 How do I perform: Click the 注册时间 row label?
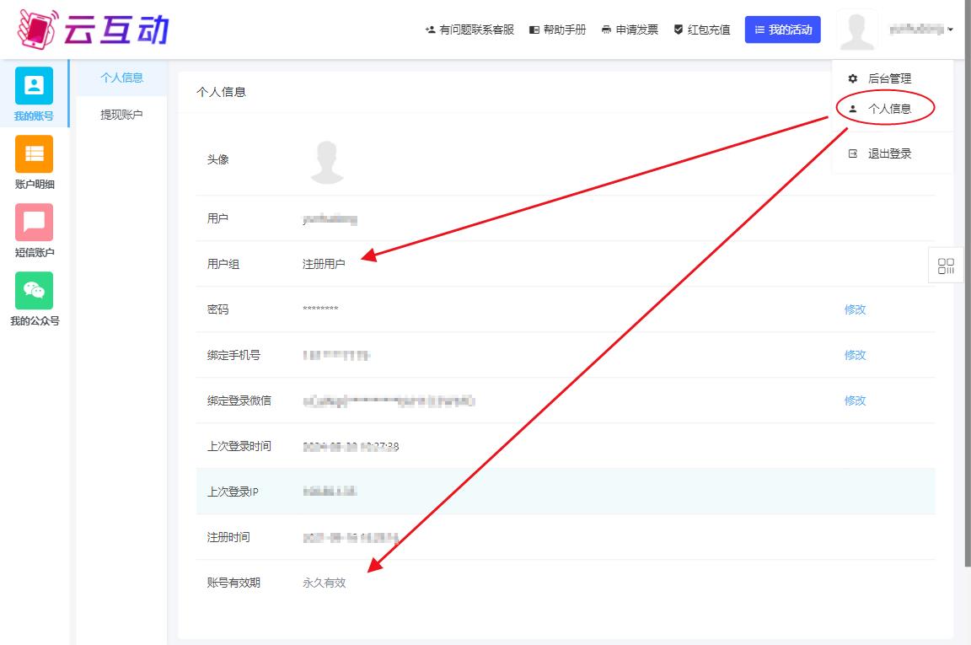coord(228,537)
